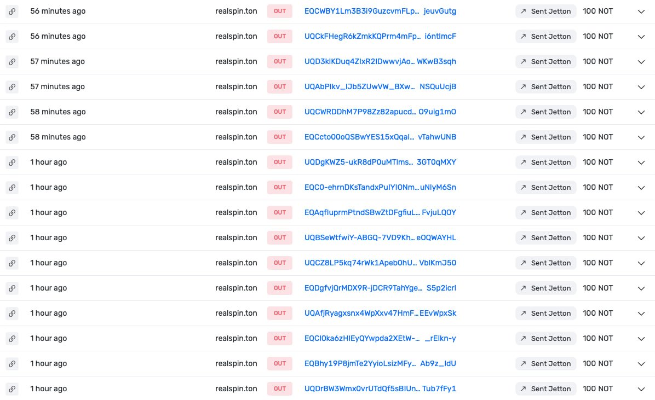Expand the VblKmJ50 row chevron
Viewport: 655px width, 400px height.
pyautogui.click(x=641, y=263)
